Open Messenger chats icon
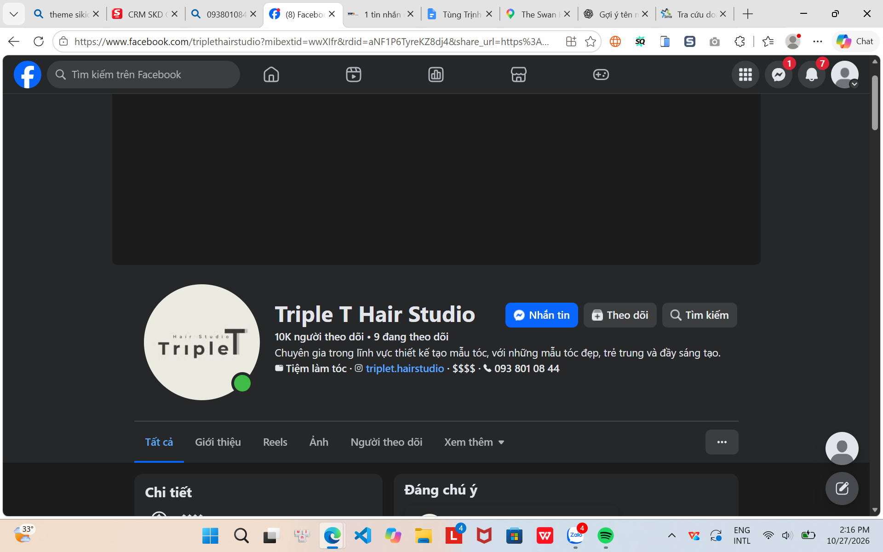Screen dimensions: 883x552 point(779,75)
